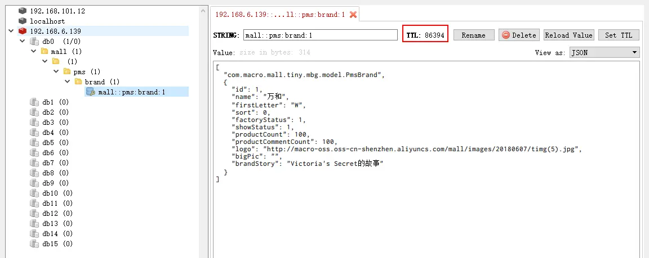
Task: Close the brand:1 key tab
Action: click(353, 15)
